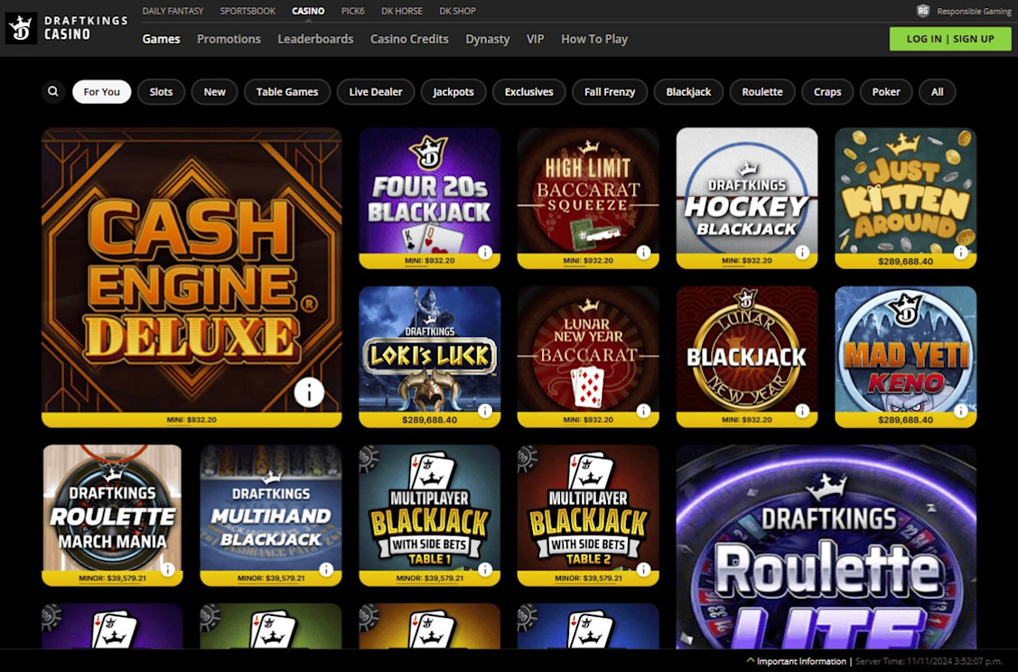
Task: Show info for Cash Engine Deluxe
Action: coord(309,392)
